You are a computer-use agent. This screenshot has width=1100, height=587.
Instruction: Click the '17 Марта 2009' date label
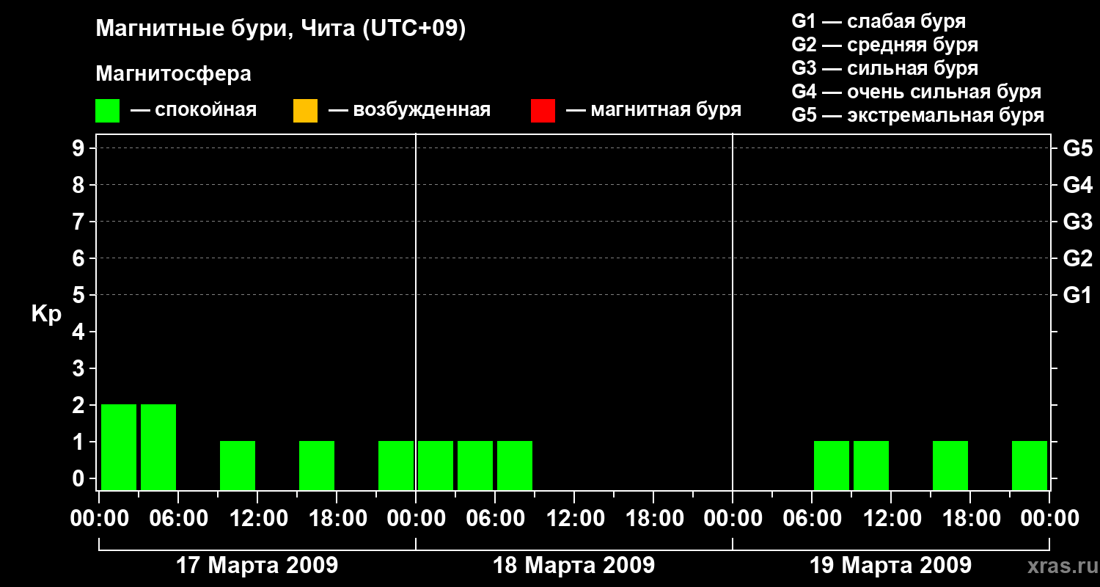click(x=257, y=566)
